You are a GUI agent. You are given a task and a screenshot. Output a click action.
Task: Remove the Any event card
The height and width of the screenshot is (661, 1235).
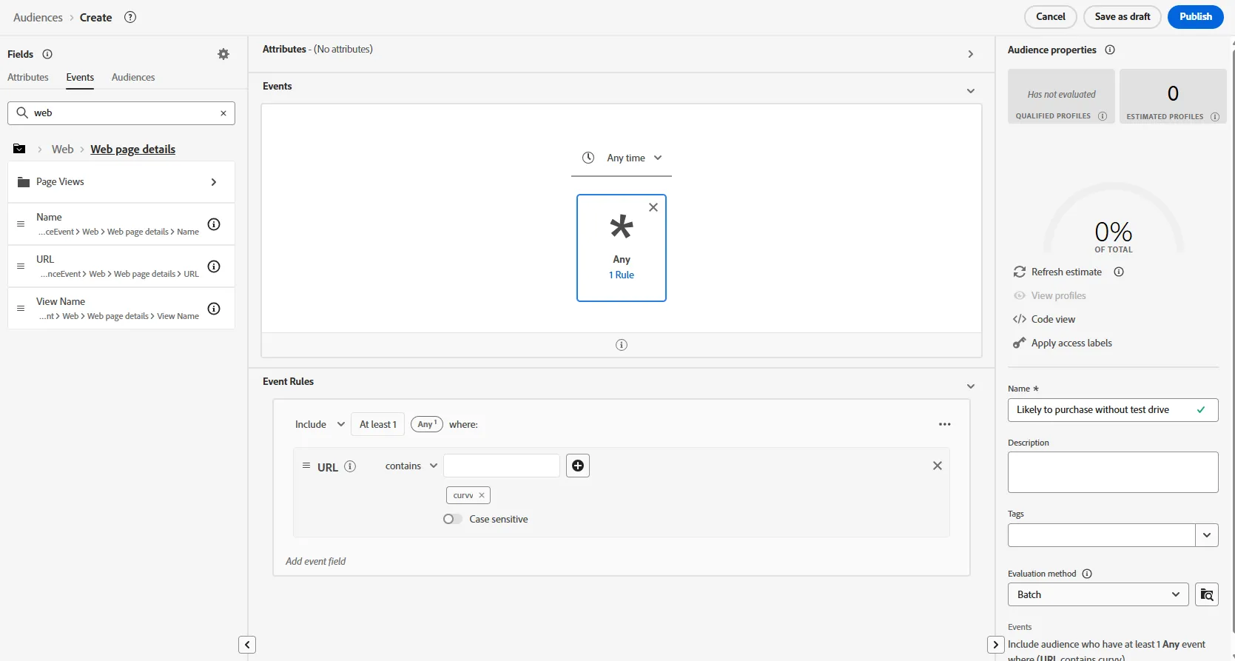[653, 207]
